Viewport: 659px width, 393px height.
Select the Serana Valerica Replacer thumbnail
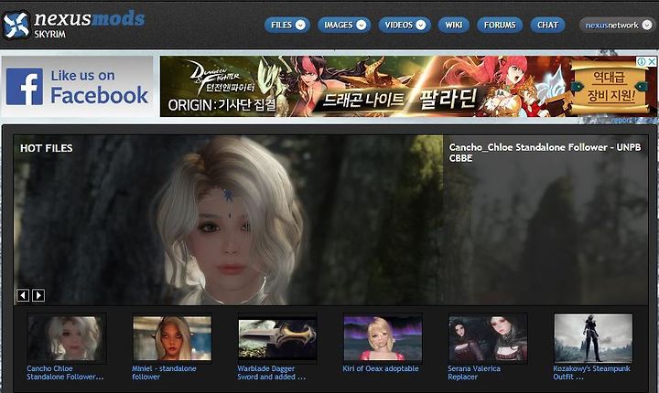tap(488, 338)
